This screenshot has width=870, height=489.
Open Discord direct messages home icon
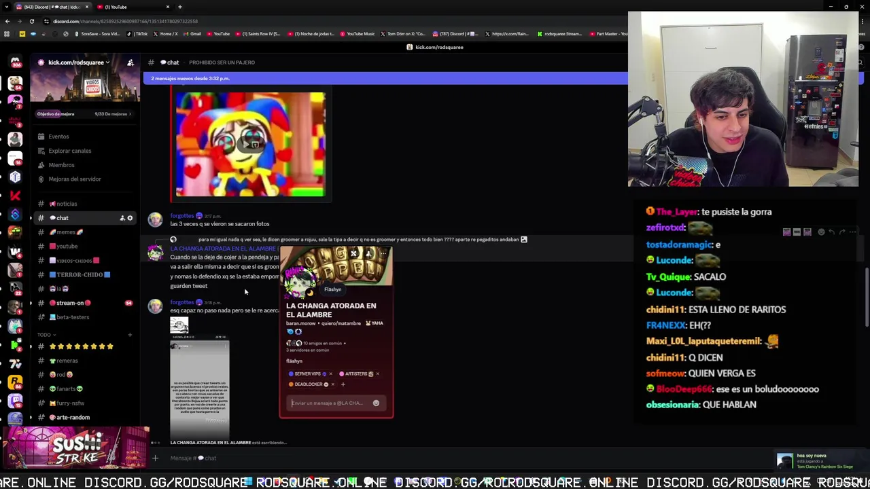tap(15, 62)
